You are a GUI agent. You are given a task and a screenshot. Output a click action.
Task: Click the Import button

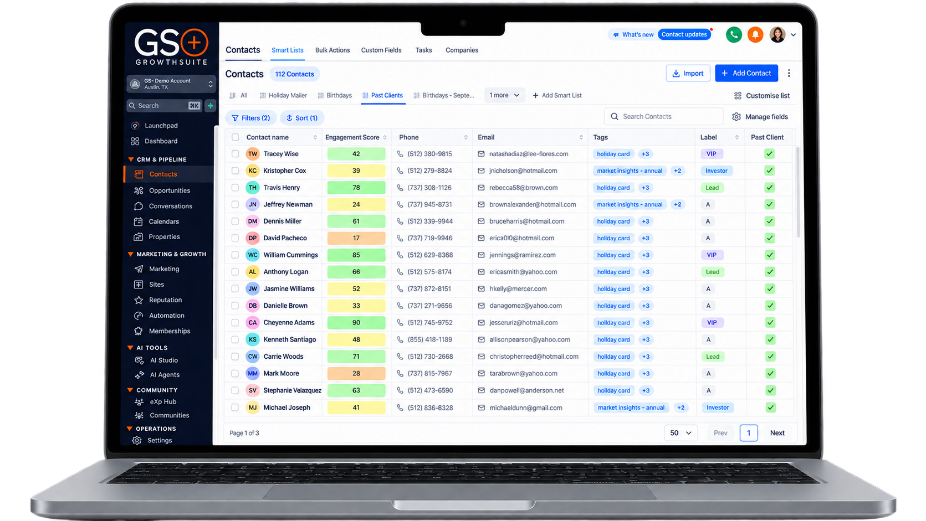pyautogui.click(x=688, y=73)
